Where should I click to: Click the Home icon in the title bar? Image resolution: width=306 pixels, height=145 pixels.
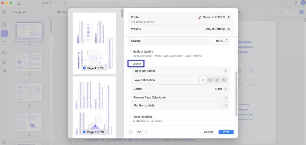click(x=19, y=3)
